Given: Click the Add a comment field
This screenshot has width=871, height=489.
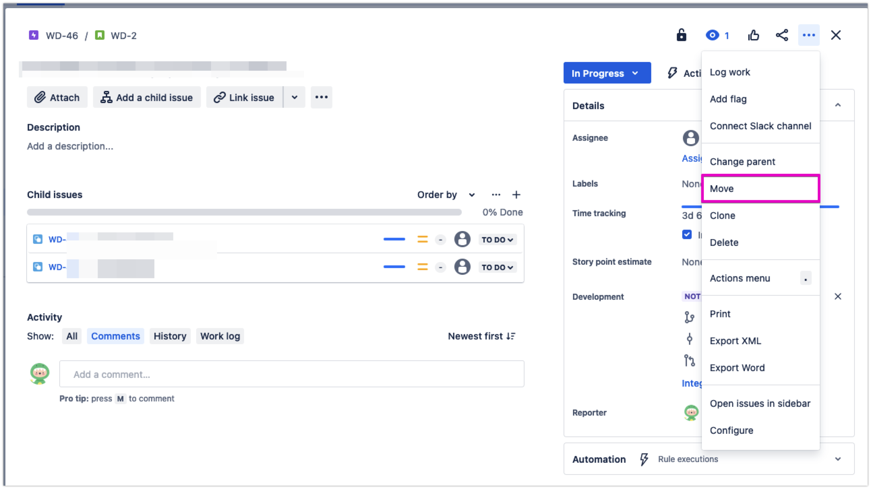Looking at the screenshot, I should coord(292,374).
